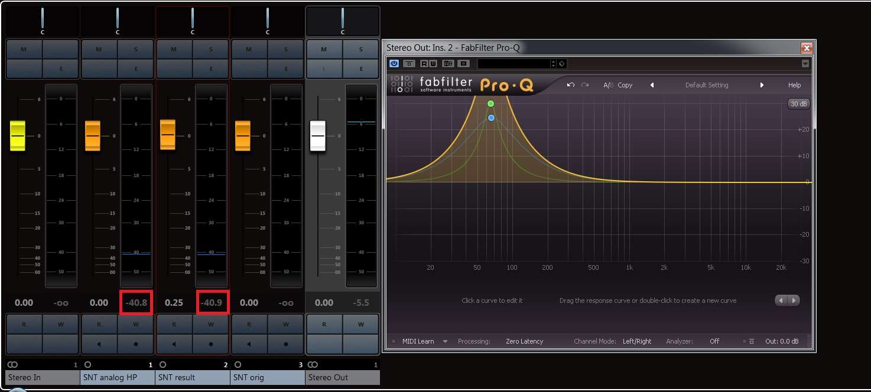Viewport: 871px width, 392px height.
Task: Select the next preset arrow
Action: coord(762,85)
